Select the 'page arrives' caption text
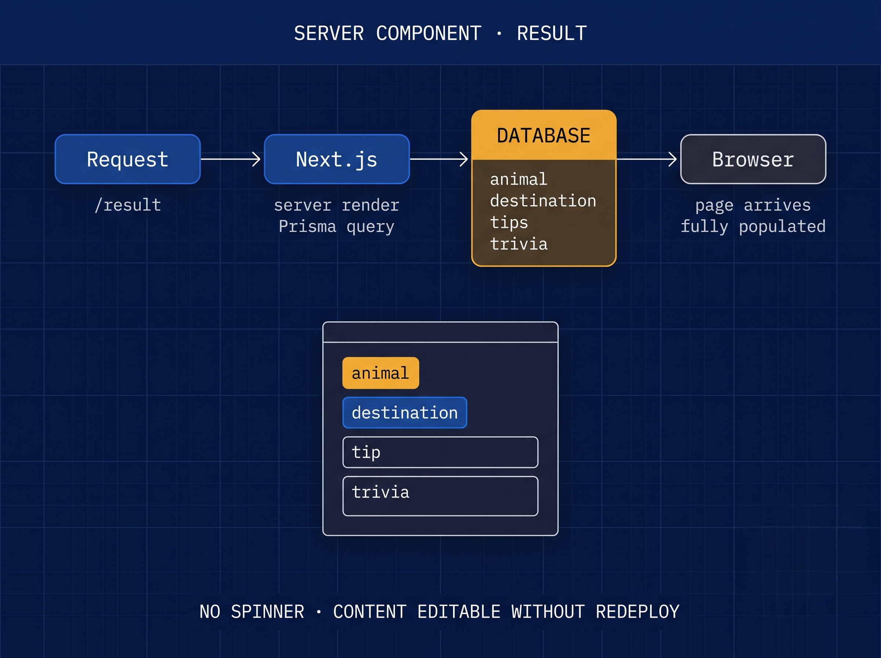 (x=753, y=206)
